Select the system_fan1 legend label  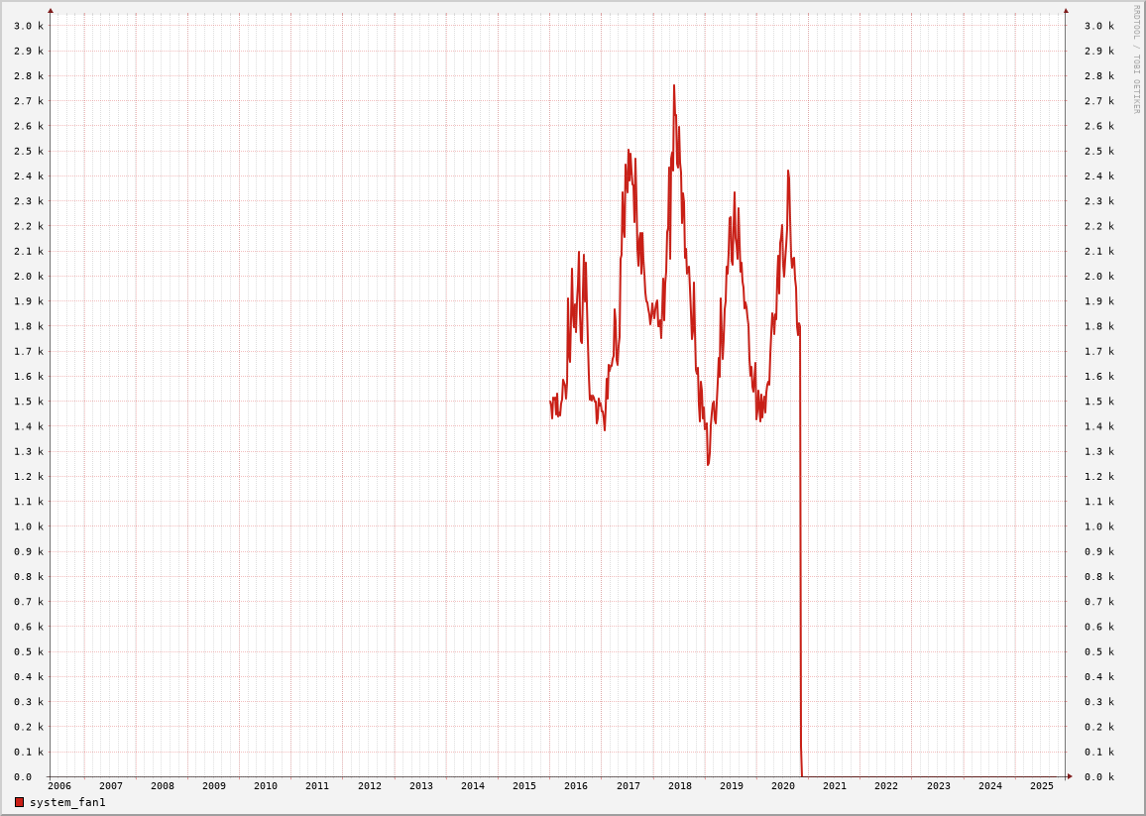point(67,802)
